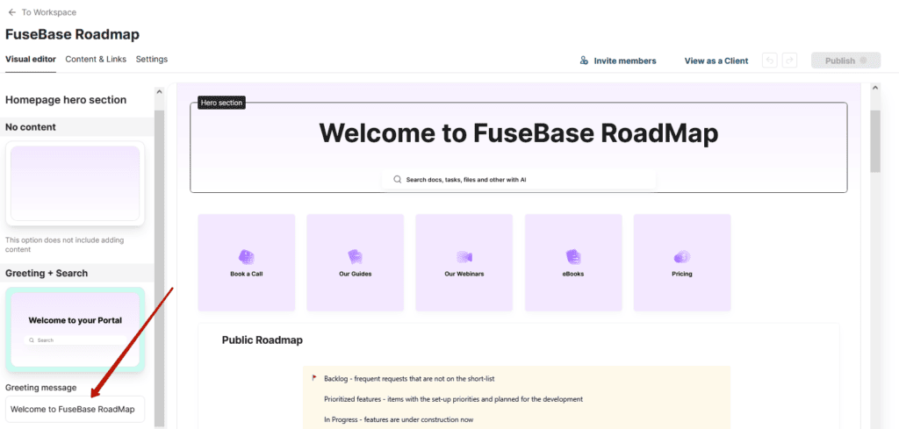The width and height of the screenshot is (899, 429).
Task: Click the Hero section label tag
Action: click(x=222, y=103)
